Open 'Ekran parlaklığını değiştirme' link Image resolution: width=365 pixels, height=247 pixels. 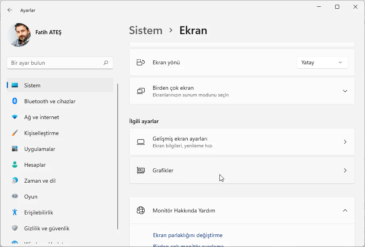click(x=188, y=235)
